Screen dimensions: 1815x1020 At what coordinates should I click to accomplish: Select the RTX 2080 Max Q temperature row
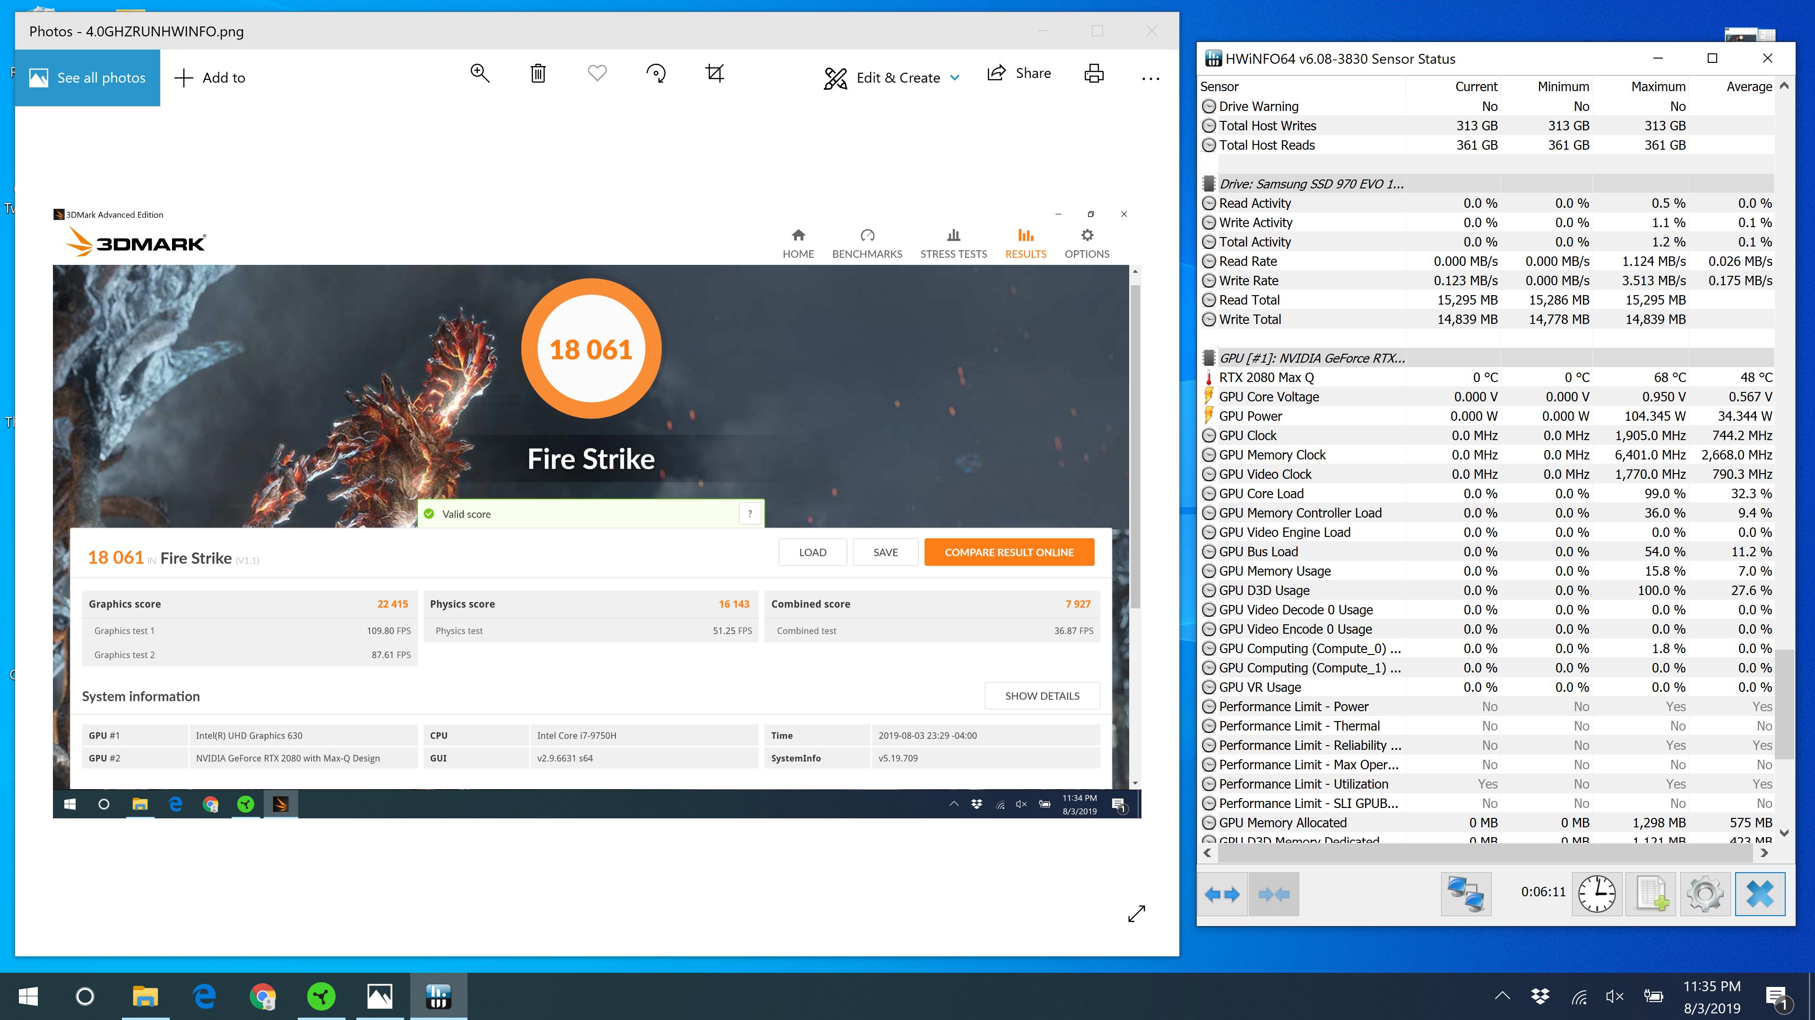(x=1486, y=377)
